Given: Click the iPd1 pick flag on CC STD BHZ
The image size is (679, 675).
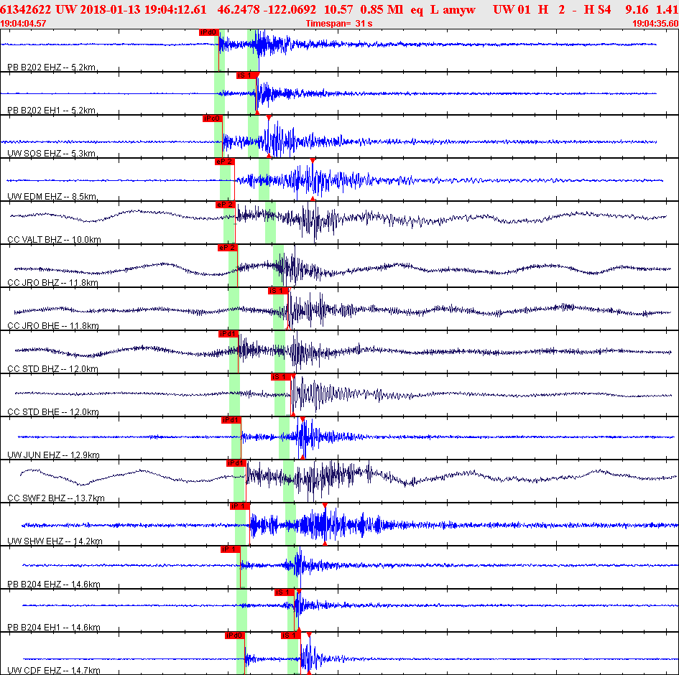Looking at the screenshot, I should click(228, 334).
